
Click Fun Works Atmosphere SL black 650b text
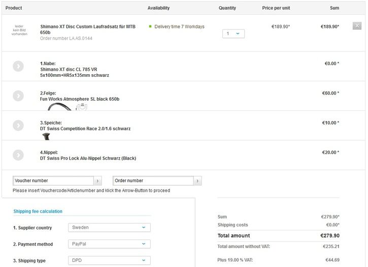point(80,99)
